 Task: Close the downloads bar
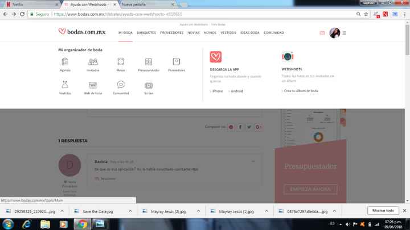coord(404,211)
